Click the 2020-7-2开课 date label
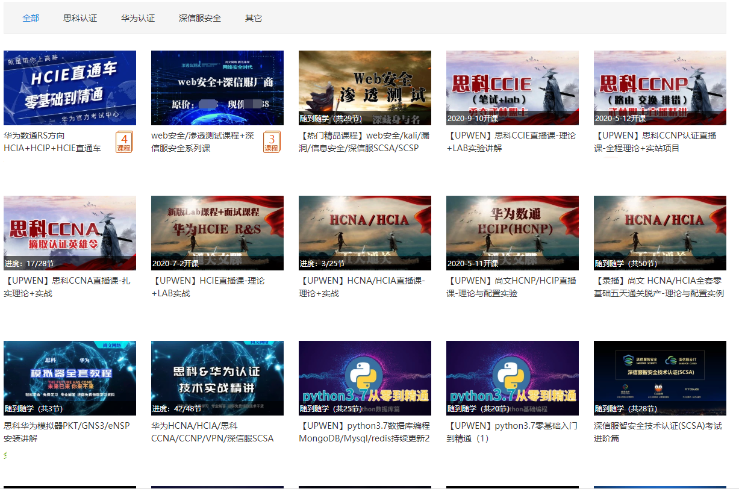The image size is (739, 489). click(175, 264)
